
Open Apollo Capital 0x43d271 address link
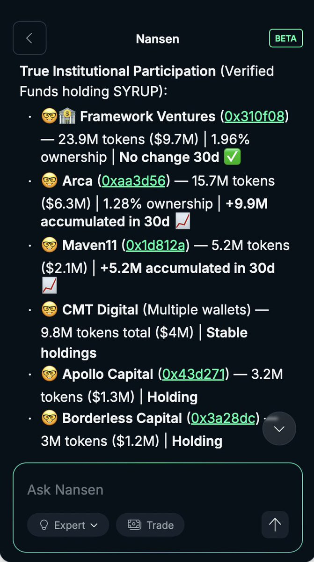click(193, 374)
